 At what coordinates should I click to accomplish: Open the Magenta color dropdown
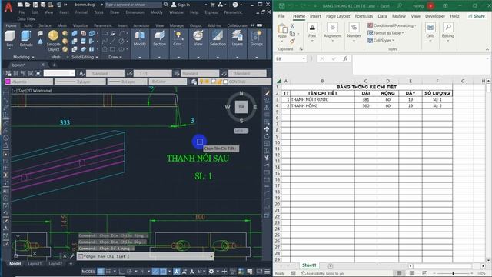point(28,82)
